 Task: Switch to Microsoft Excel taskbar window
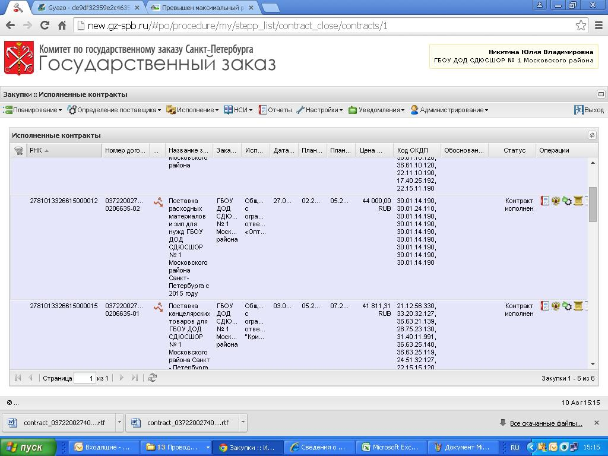point(391,447)
